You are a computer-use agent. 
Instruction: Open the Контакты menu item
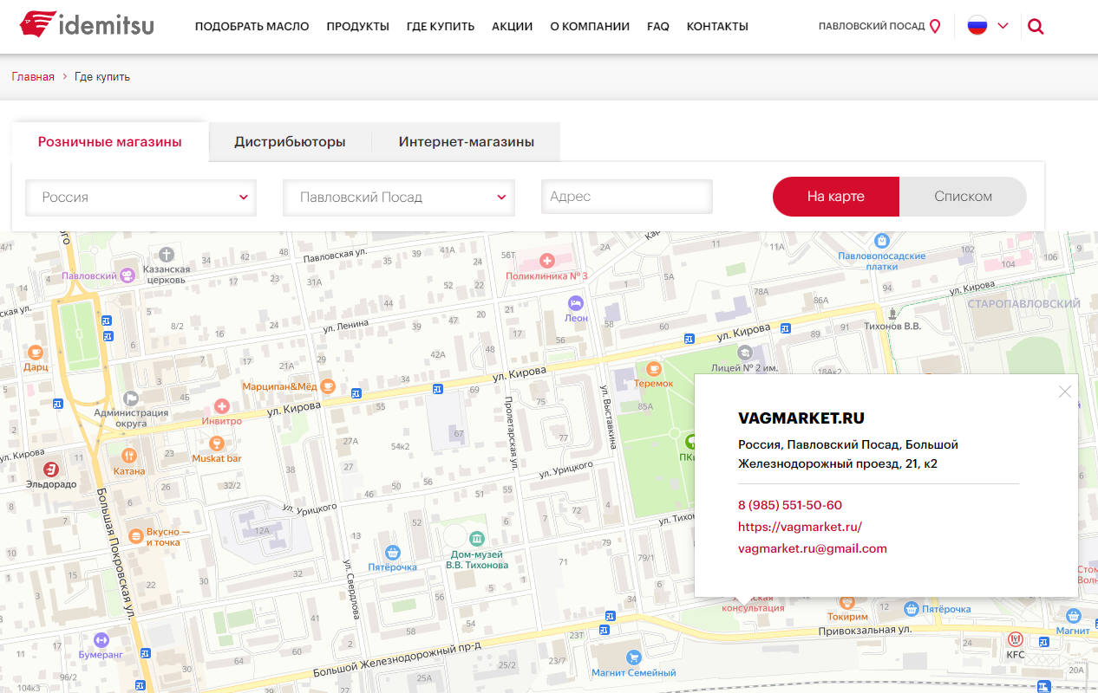click(x=717, y=26)
